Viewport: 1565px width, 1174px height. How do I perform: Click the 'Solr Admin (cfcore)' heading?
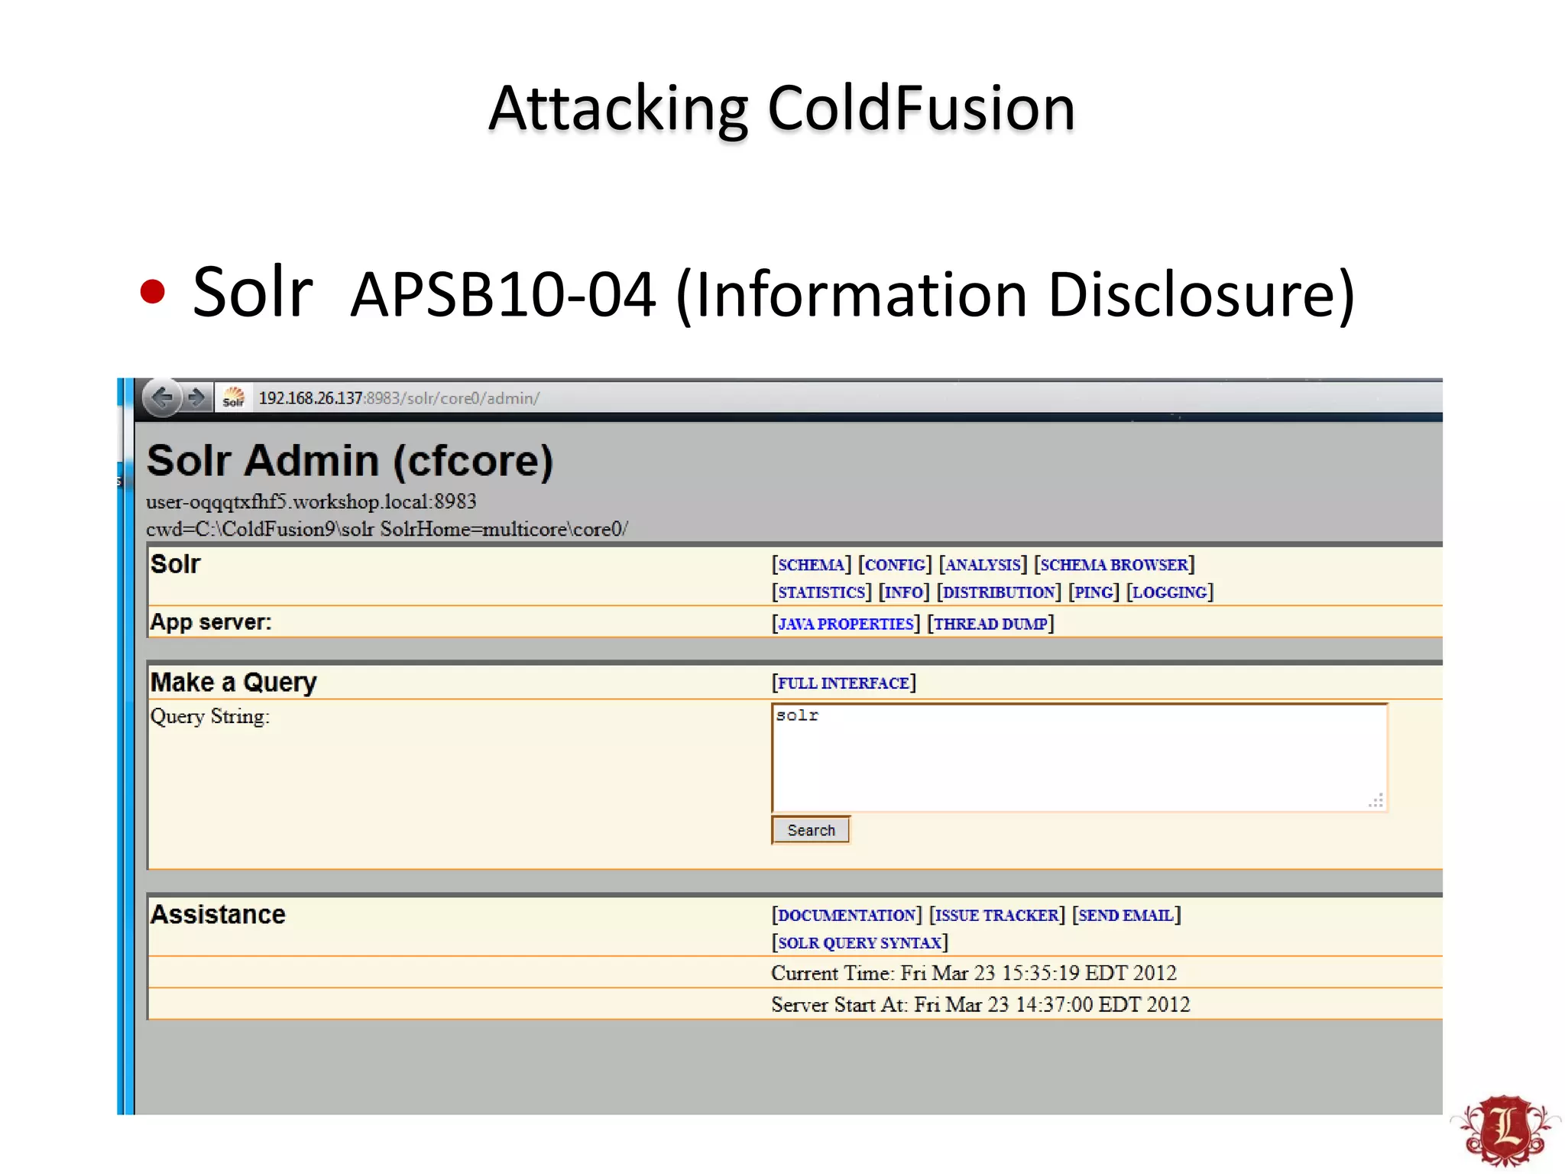point(349,461)
